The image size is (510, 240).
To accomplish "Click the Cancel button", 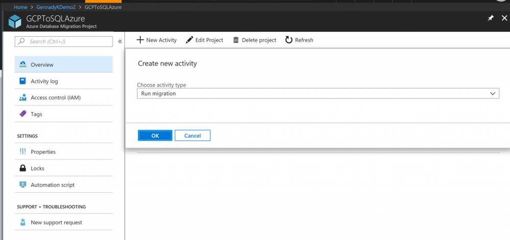I will (x=192, y=136).
